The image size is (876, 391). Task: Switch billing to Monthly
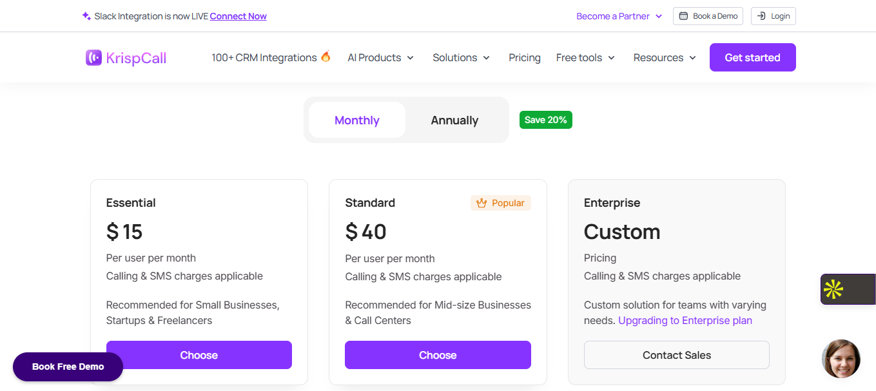[357, 120]
